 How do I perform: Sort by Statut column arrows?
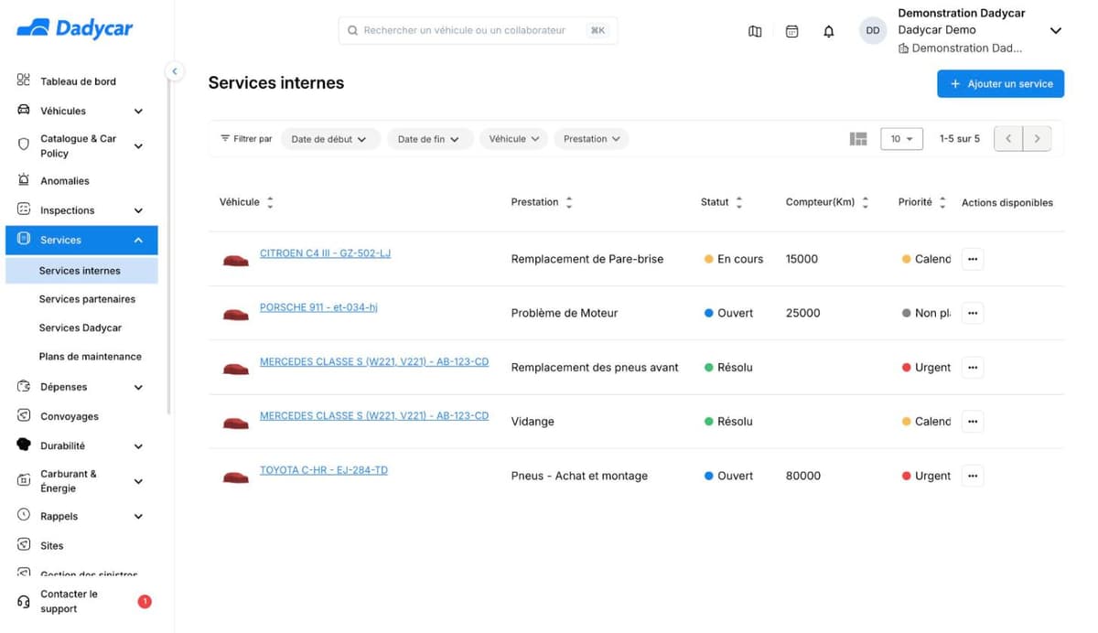point(739,203)
